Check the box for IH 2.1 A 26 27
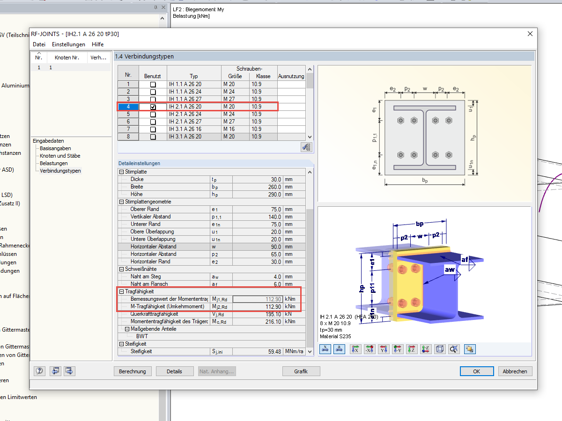Image resolution: width=562 pixels, height=421 pixels. [x=153, y=122]
